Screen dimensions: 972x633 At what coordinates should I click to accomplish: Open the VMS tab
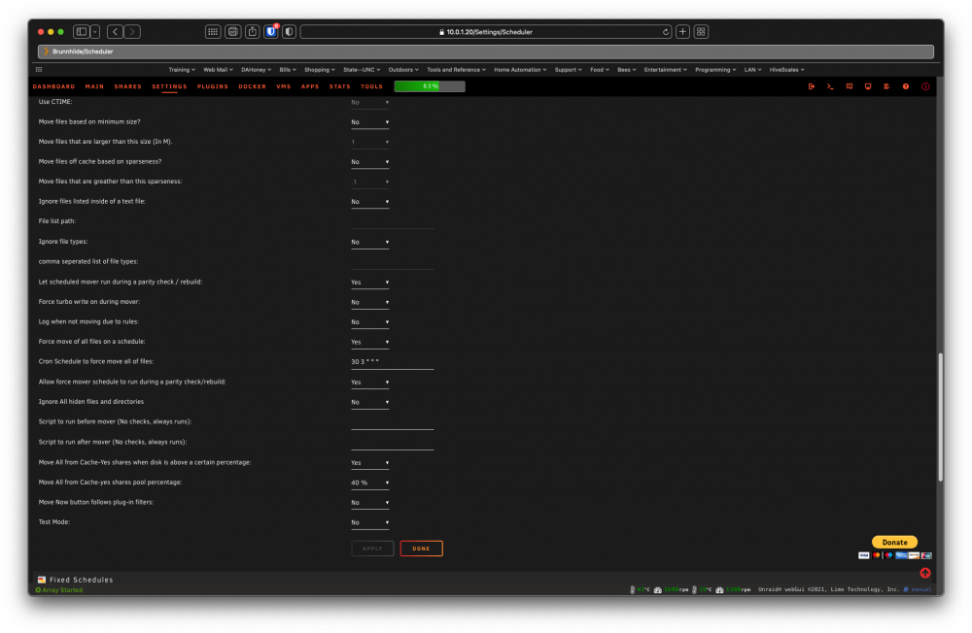(283, 86)
